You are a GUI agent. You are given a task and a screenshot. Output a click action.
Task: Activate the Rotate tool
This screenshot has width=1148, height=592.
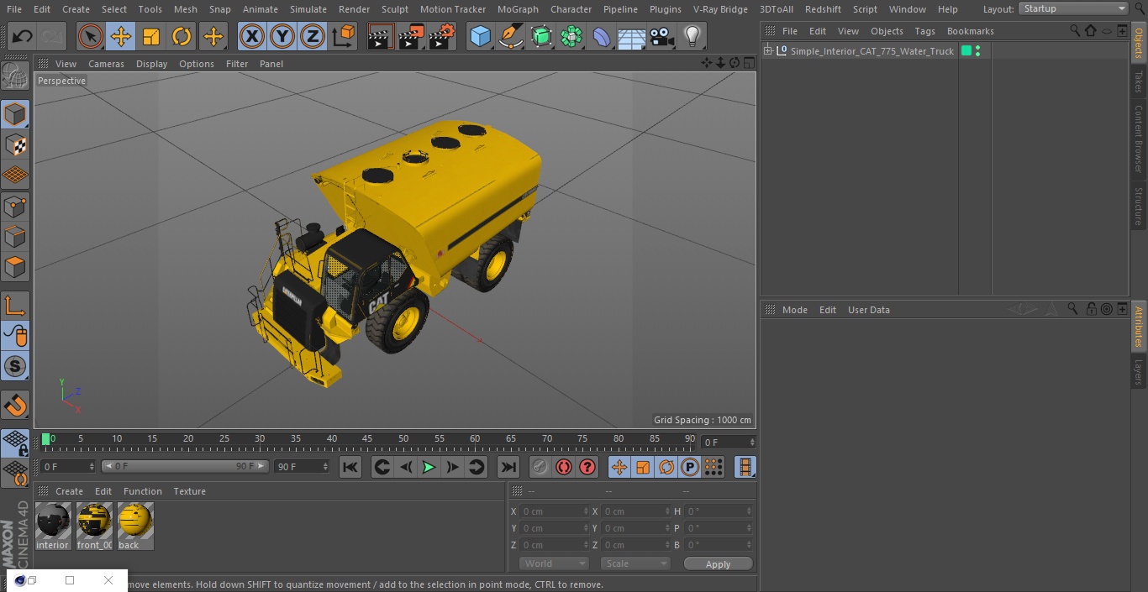click(x=182, y=36)
